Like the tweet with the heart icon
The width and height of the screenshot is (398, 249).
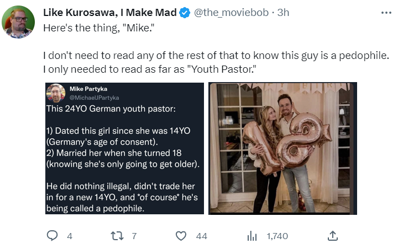click(x=181, y=236)
